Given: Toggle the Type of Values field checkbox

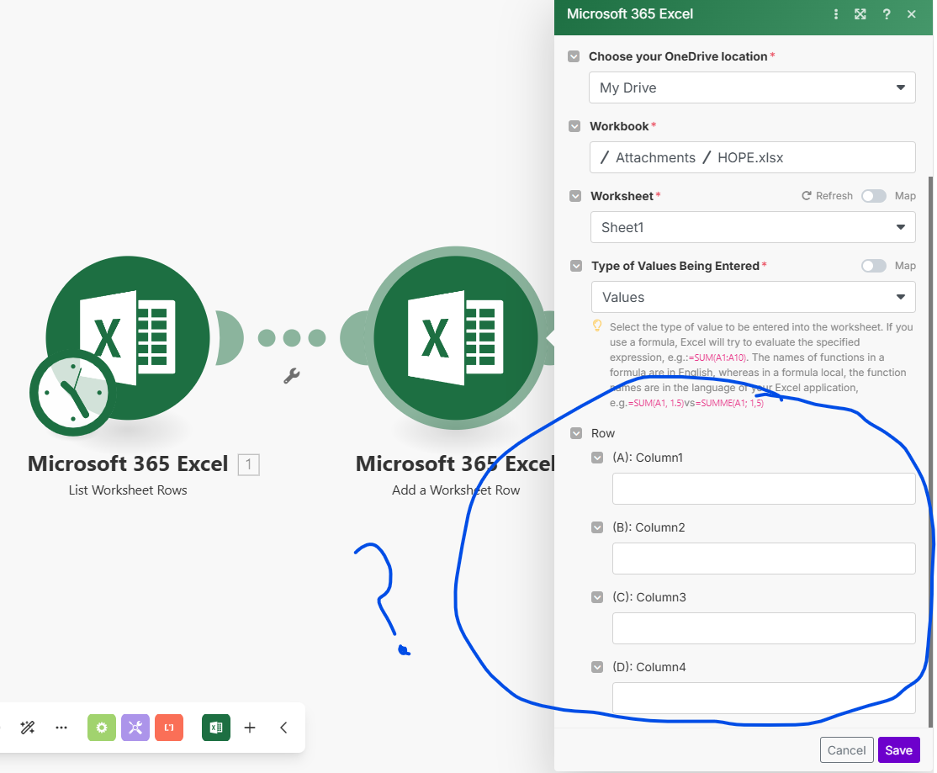Looking at the screenshot, I should pos(576,266).
